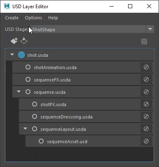The image size is (159, 167).
Task: Add a new sublayer with the plus icon
Action: 14,41
